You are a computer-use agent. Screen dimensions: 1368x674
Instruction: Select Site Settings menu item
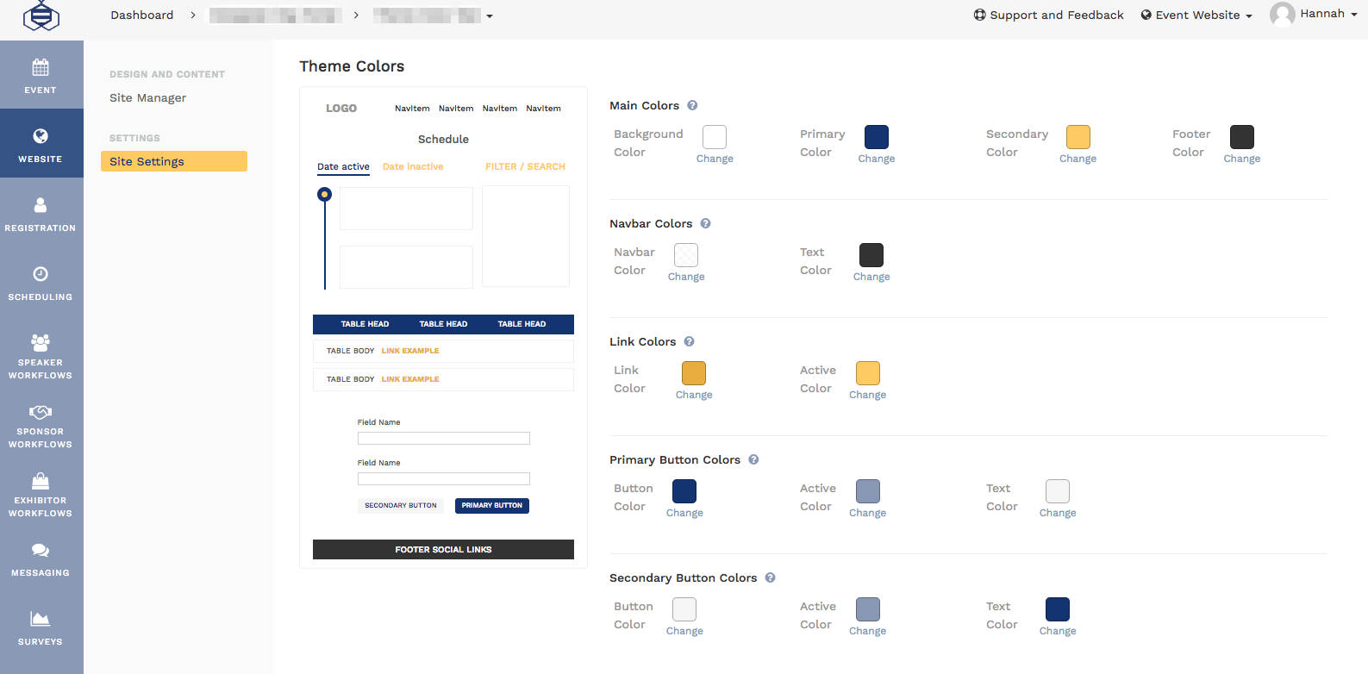173,161
